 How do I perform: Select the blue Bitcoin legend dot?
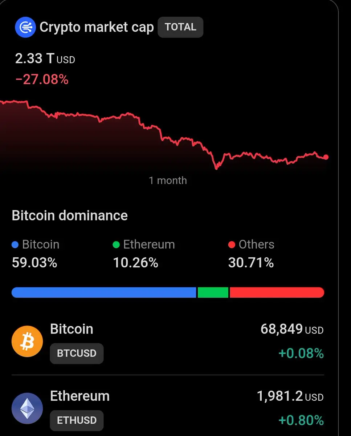[x=15, y=245]
